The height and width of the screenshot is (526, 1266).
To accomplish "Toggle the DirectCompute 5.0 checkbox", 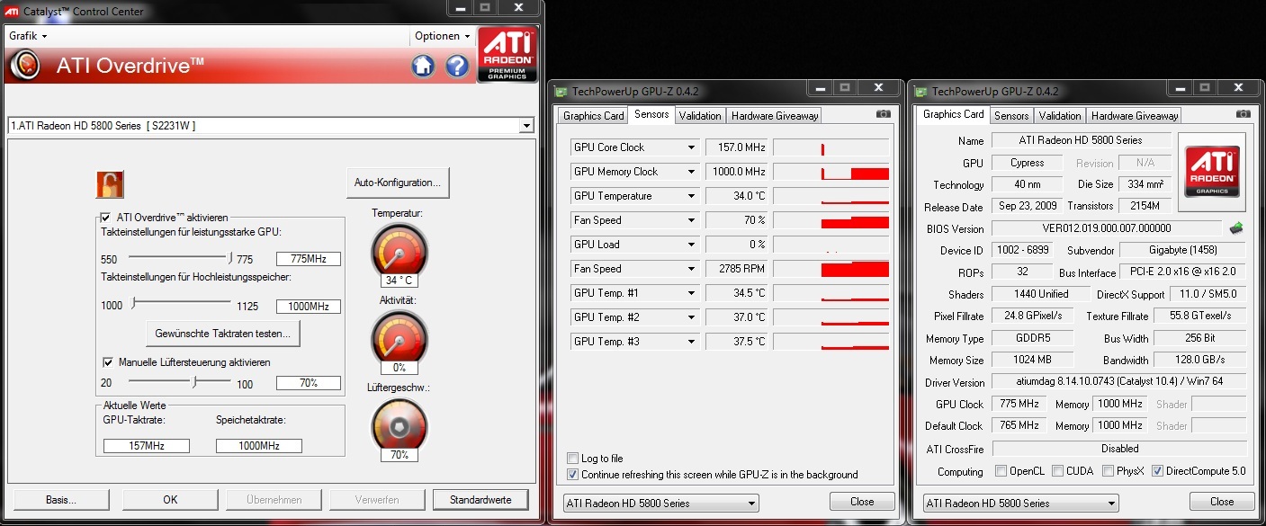I will (1157, 471).
